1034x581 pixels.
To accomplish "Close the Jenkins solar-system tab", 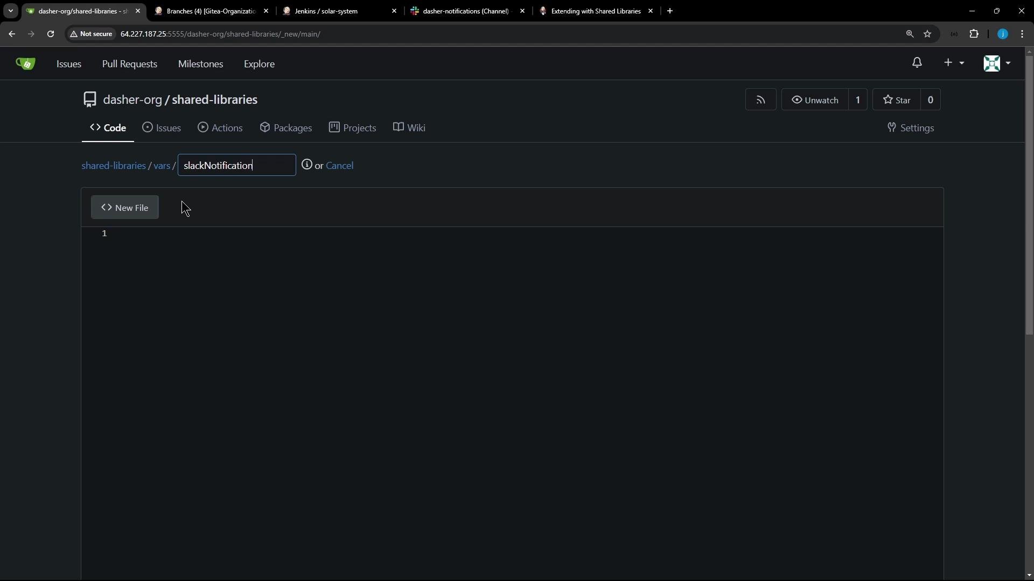I will (x=394, y=11).
